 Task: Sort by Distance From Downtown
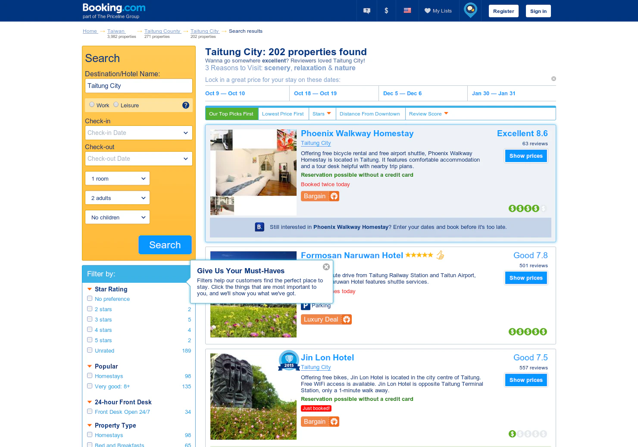click(x=370, y=114)
